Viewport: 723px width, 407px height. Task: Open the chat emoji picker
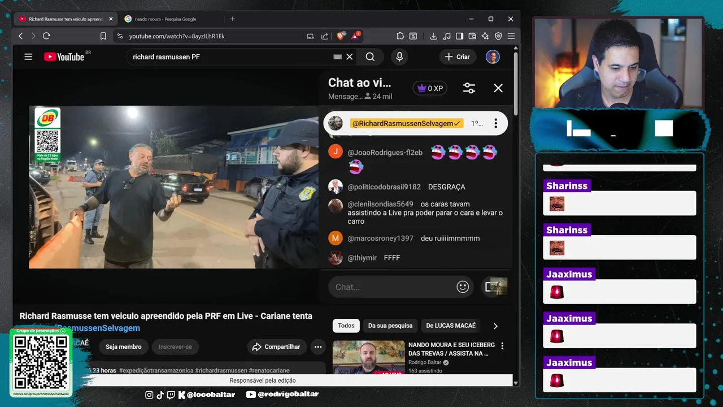[463, 287]
